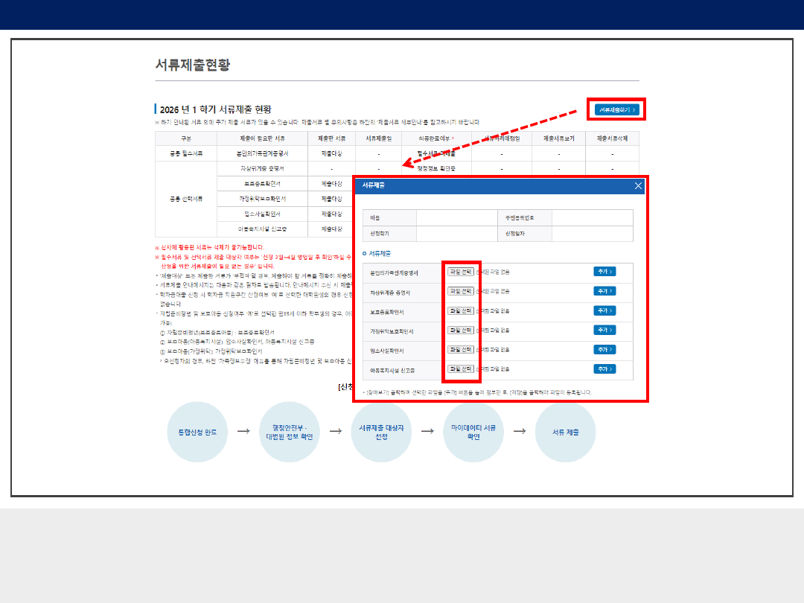Close the 서류제출 popup dialog

pos(638,186)
